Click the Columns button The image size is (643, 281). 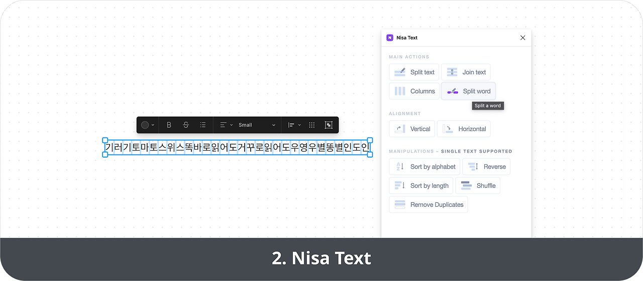[x=414, y=91]
